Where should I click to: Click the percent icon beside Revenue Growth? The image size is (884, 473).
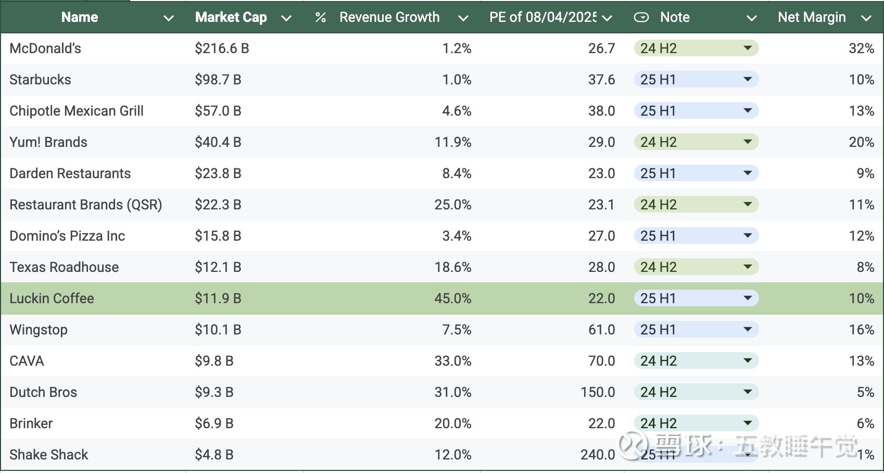click(321, 18)
